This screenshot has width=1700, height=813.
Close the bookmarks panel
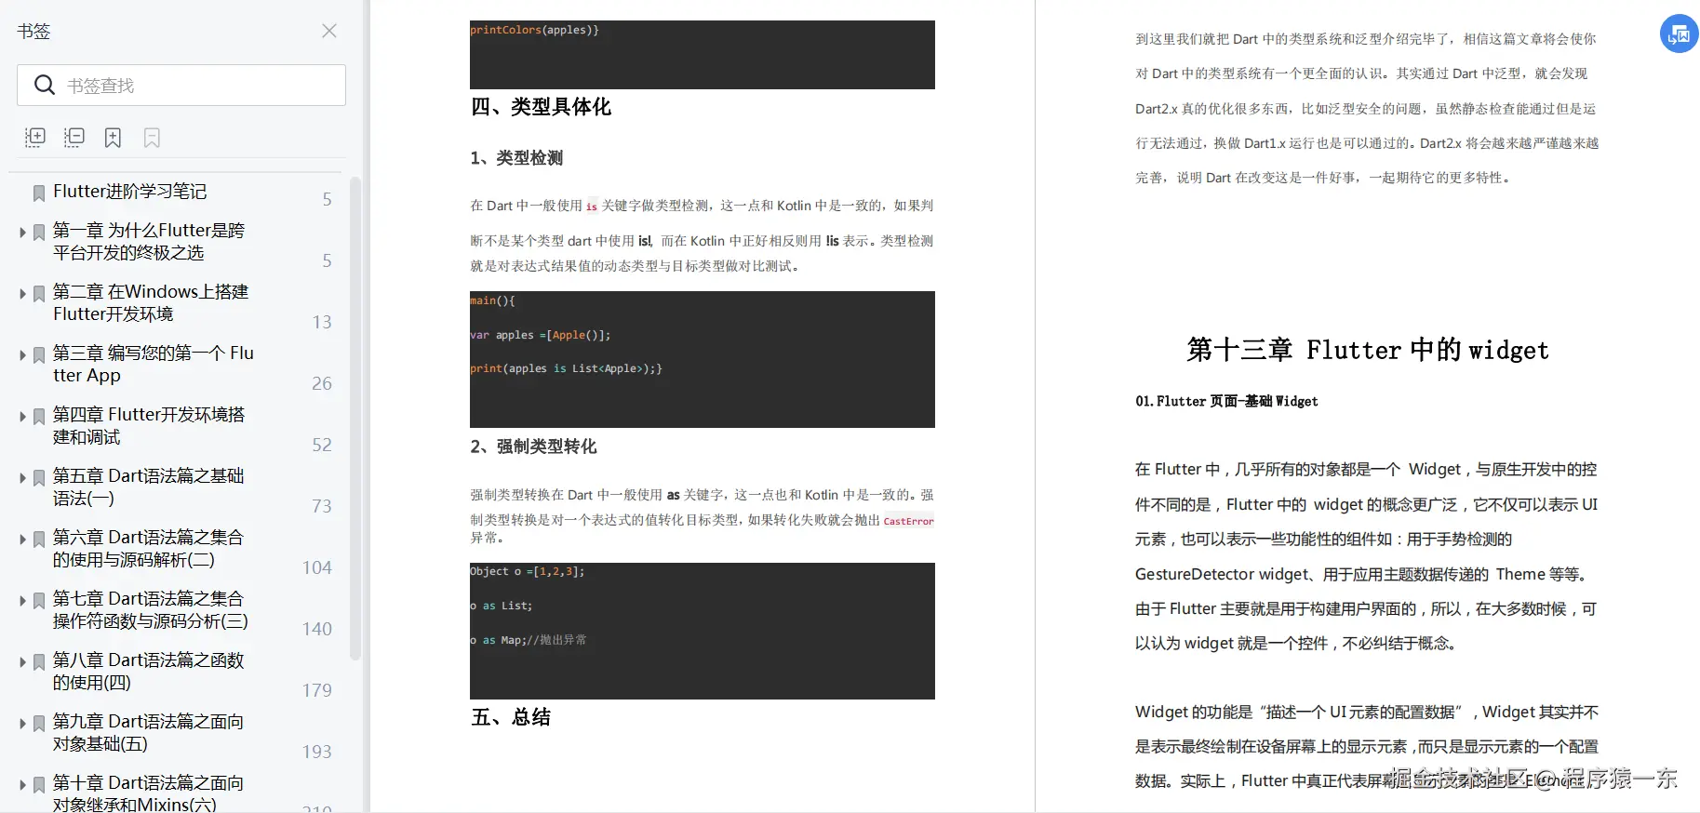pyautogui.click(x=329, y=31)
